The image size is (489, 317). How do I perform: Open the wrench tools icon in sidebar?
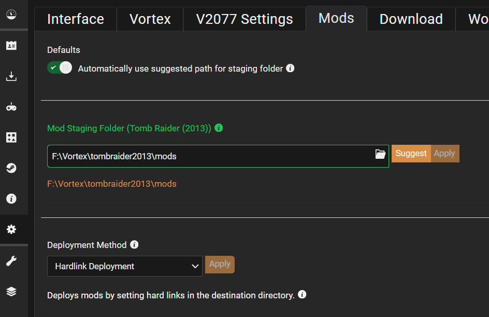tap(11, 261)
